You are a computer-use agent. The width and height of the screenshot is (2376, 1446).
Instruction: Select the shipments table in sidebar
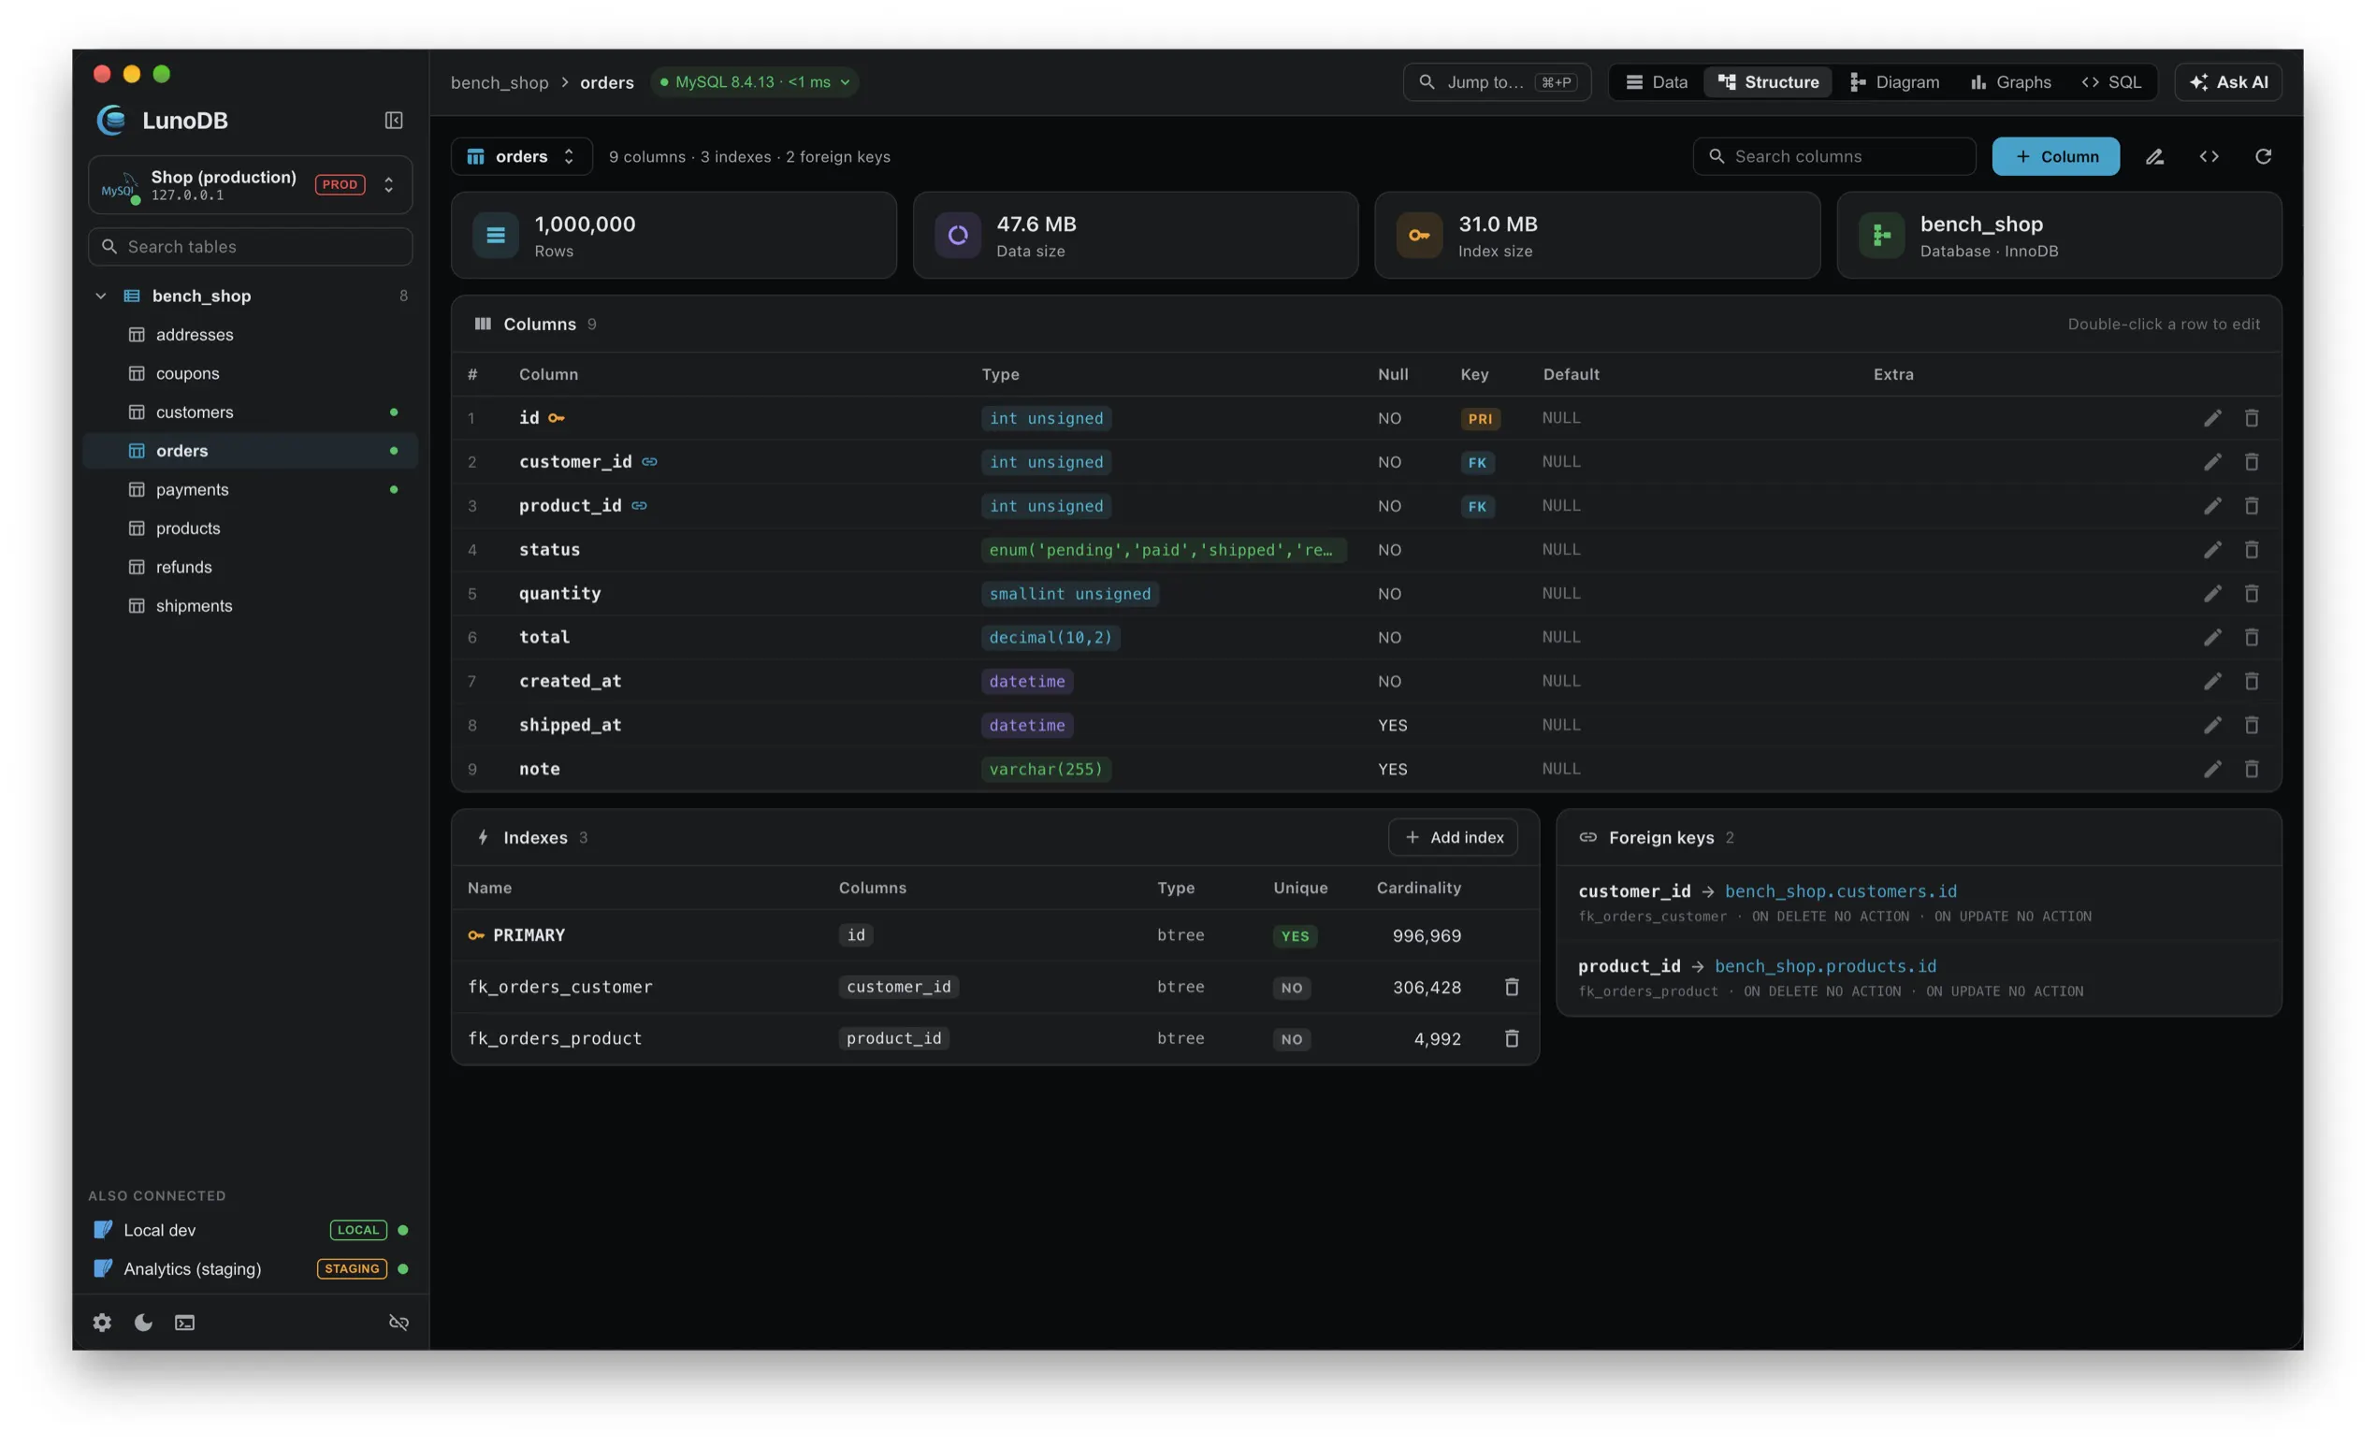(x=250, y=605)
